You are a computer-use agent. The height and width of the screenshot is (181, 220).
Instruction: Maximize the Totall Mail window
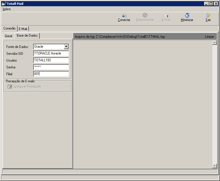(211, 4)
